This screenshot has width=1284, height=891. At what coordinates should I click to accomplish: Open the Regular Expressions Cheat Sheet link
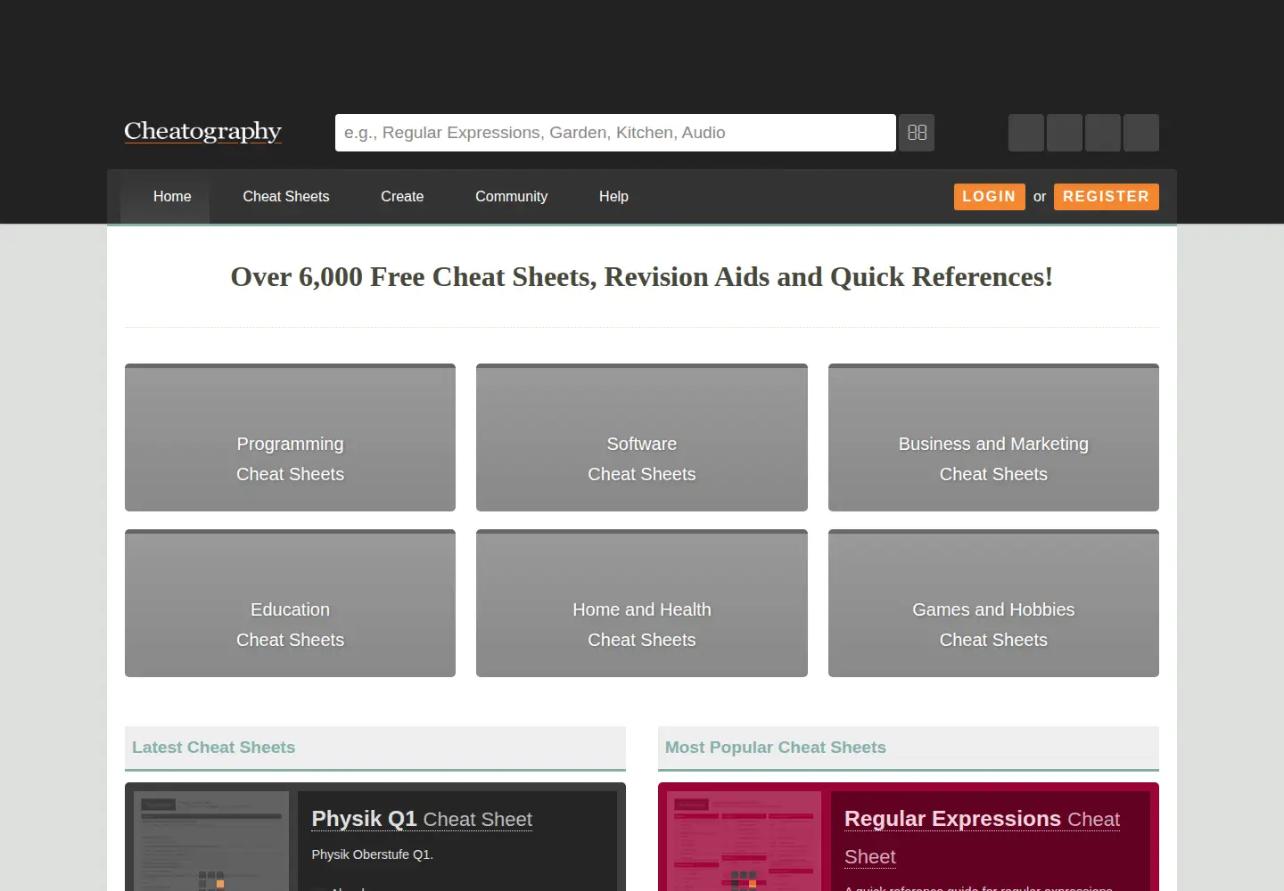(x=982, y=838)
